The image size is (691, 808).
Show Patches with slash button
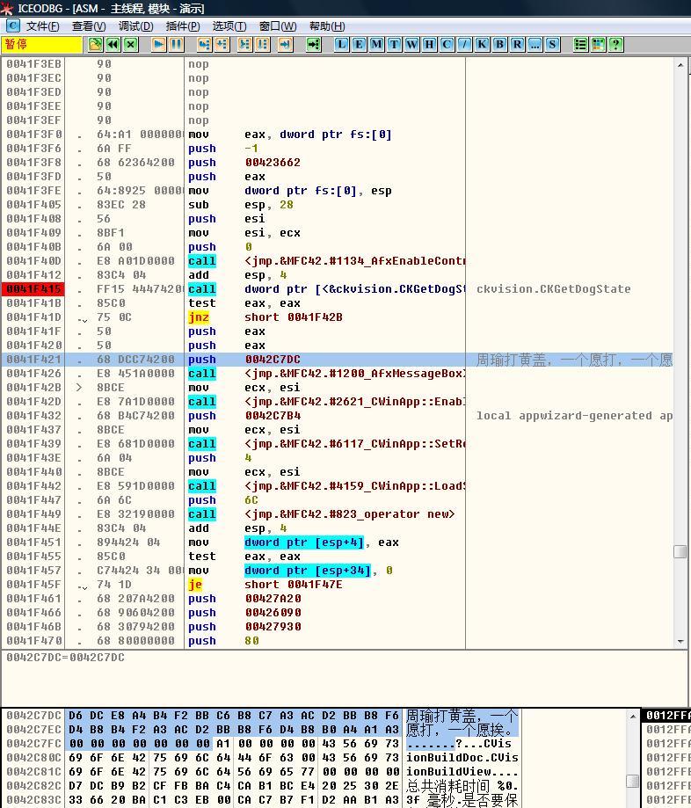tap(464, 44)
